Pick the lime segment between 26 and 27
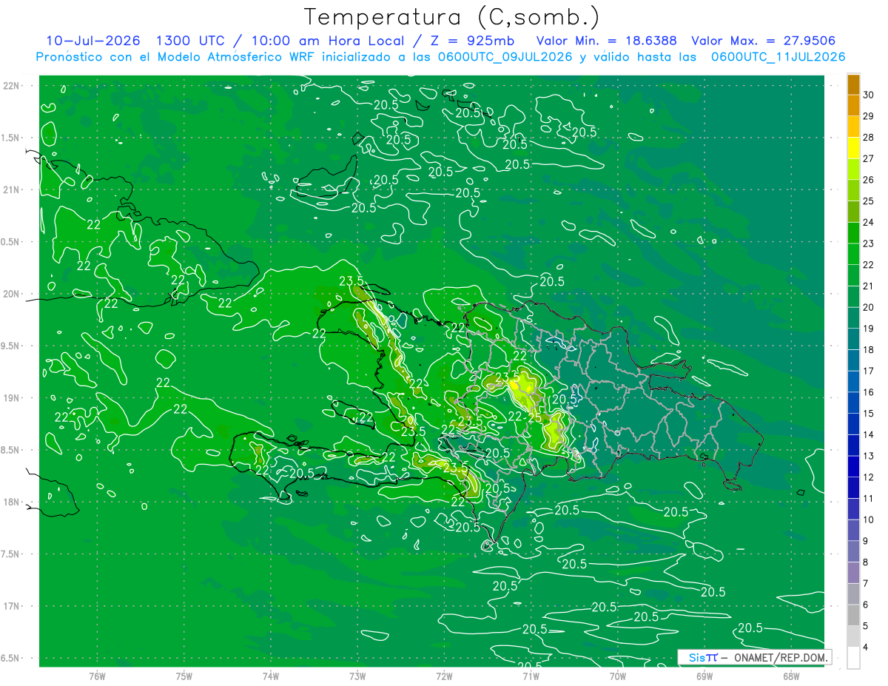The width and height of the screenshot is (888, 686). 853,169
